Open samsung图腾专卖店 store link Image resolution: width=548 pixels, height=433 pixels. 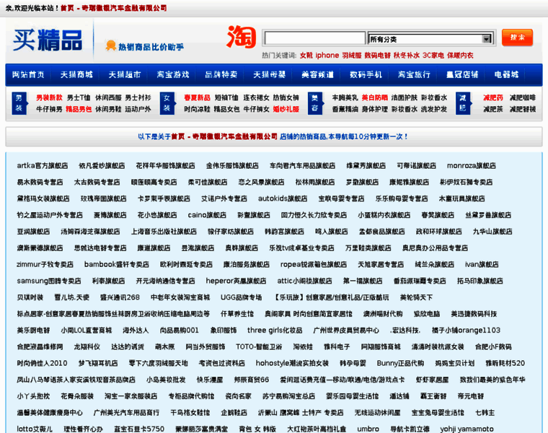tap(49, 281)
